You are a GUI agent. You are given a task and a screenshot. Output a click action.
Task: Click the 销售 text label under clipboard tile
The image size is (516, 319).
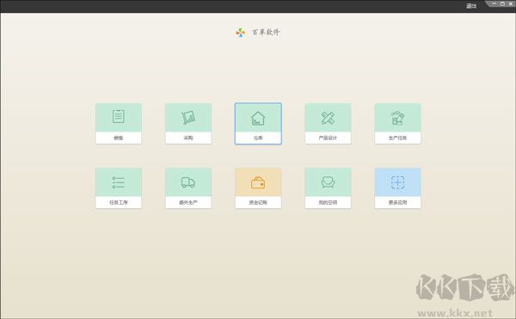[x=119, y=138]
